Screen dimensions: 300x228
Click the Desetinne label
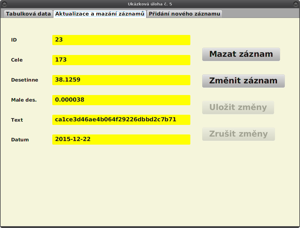25,80
